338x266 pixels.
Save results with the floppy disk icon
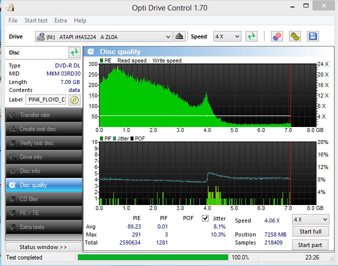313,36
